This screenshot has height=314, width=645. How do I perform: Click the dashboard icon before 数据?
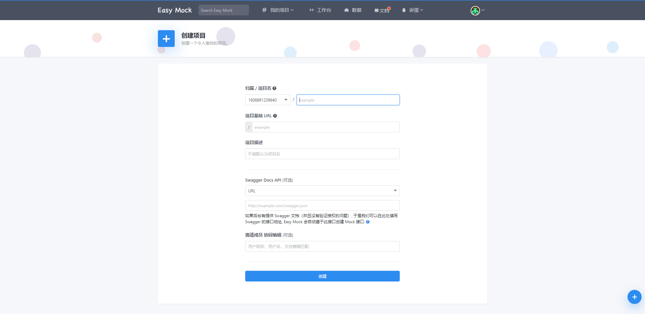coord(346,10)
